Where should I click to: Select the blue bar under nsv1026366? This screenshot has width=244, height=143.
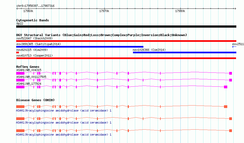coord(185,52)
